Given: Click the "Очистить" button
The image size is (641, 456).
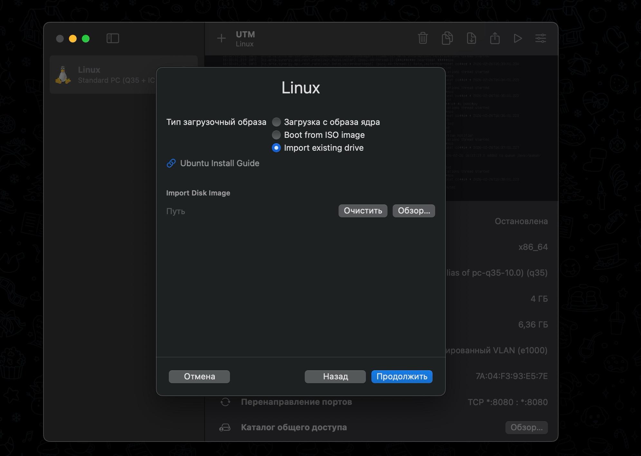Looking at the screenshot, I should pyautogui.click(x=363, y=211).
